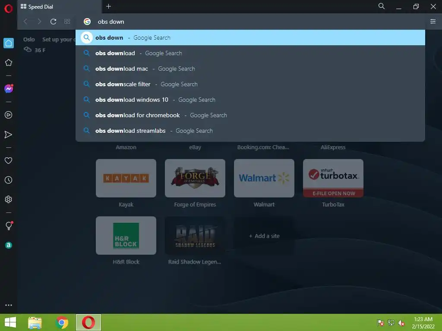Open the Opera menu logo
This screenshot has width=442, height=331.
point(9,9)
